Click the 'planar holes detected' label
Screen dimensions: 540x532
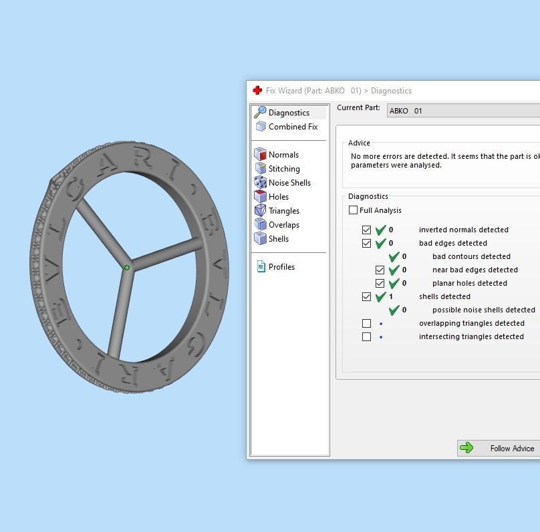pos(470,283)
